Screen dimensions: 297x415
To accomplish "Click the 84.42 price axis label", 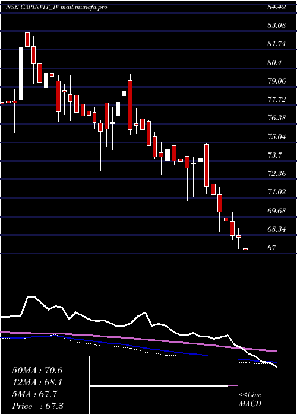I will coord(277,7).
